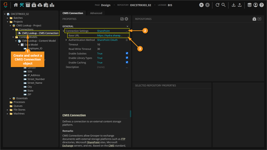Switch to the Advanced tab
Viewport: 267px width, 150px height.
[96, 13]
